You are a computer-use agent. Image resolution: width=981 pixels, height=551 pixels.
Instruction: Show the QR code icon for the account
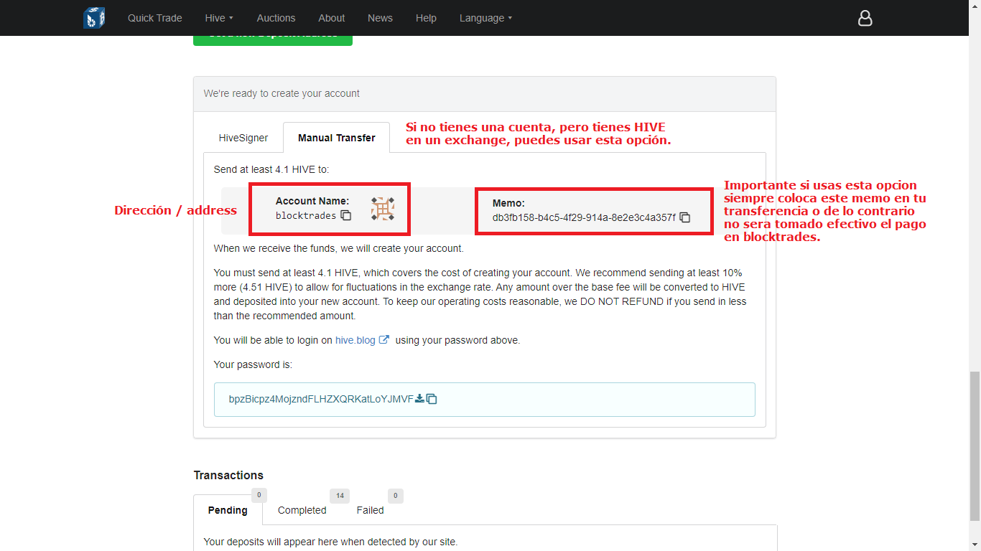click(x=383, y=209)
